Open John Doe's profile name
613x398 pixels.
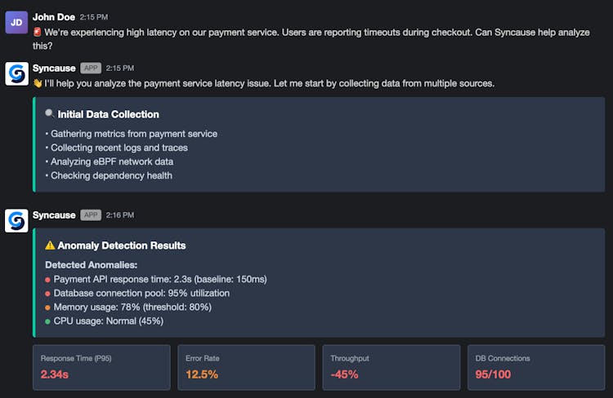55,16
